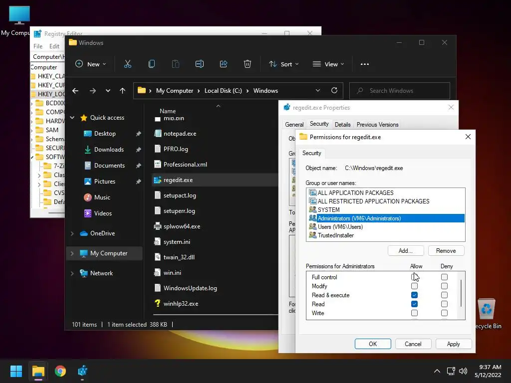Select the notepad.exe file icon
This screenshot has height=383, width=511.
pos(158,133)
